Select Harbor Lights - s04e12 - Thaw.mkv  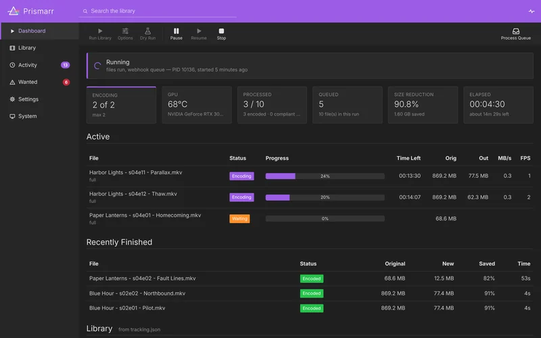click(x=133, y=194)
